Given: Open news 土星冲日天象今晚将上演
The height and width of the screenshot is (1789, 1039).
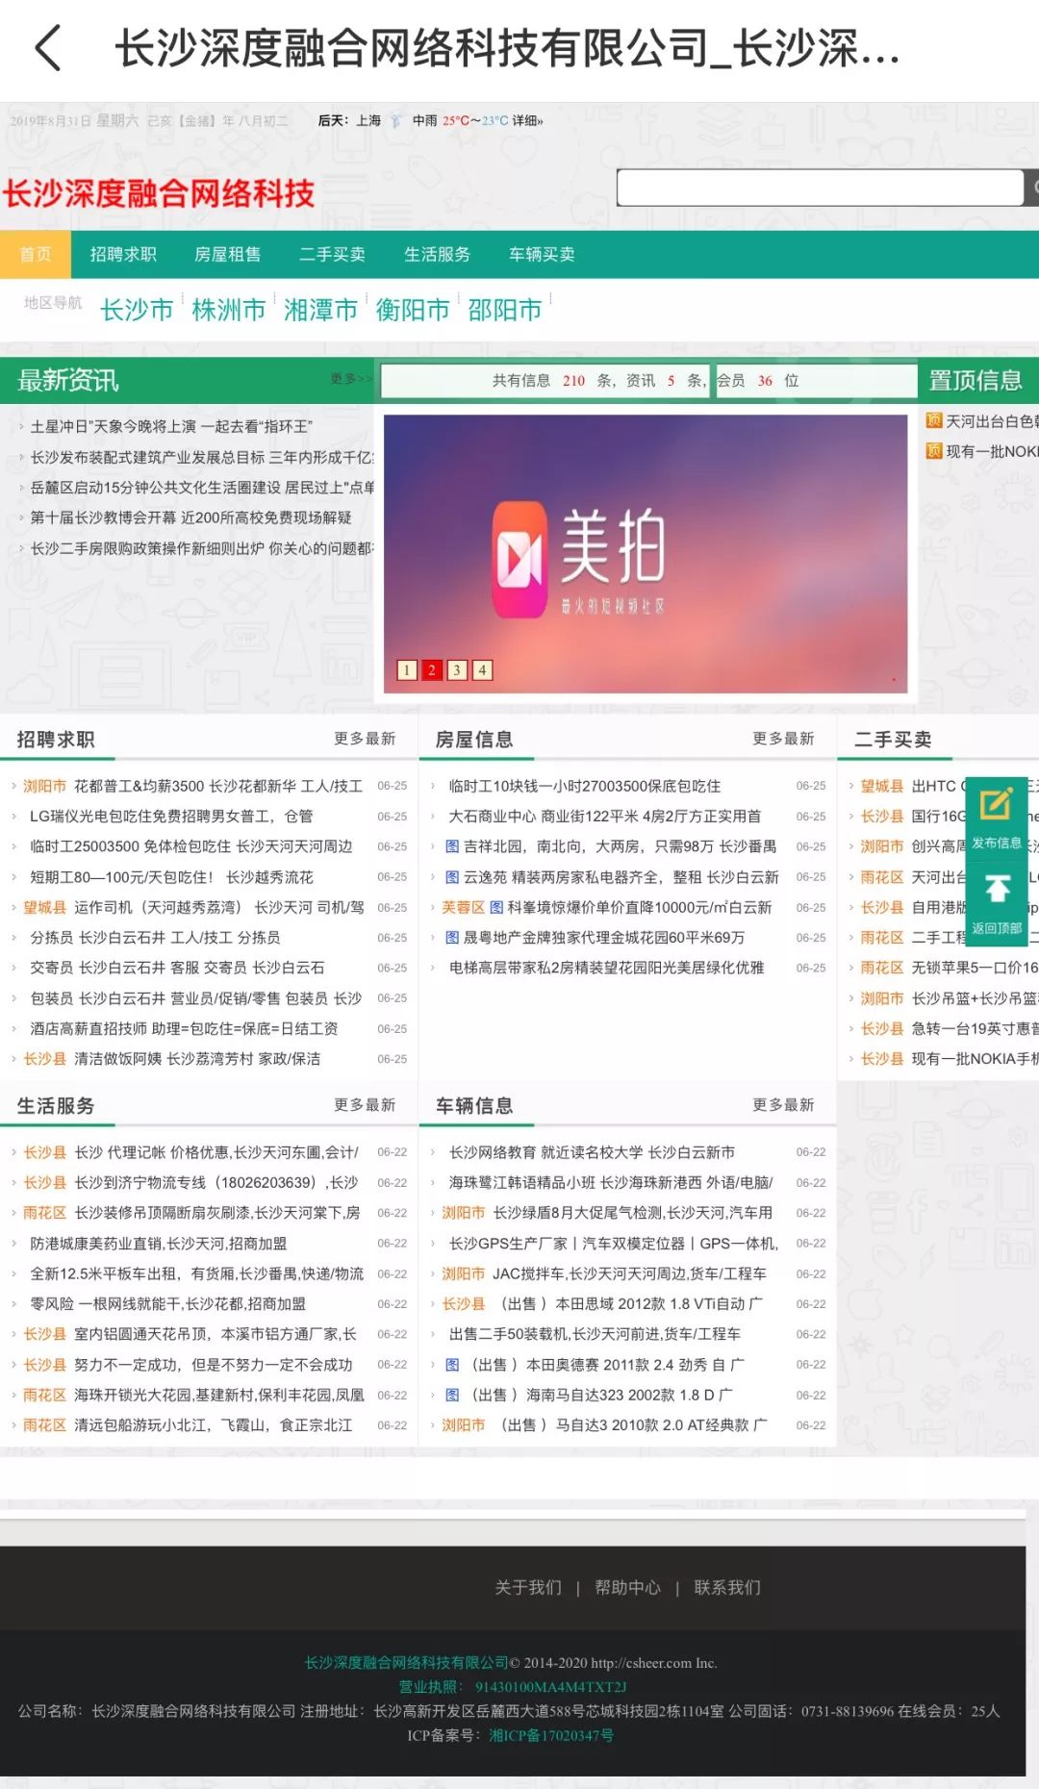Looking at the screenshot, I should [x=171, y=426].
